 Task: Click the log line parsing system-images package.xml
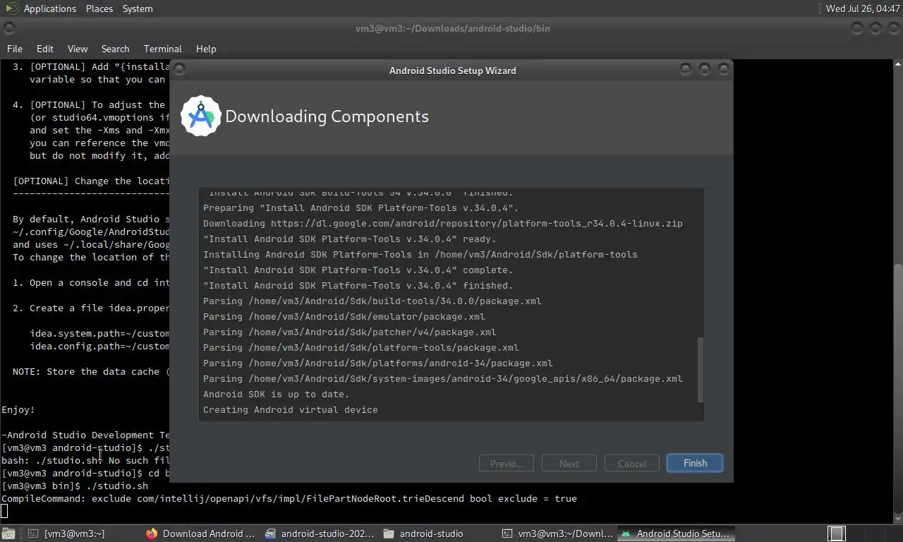tap(443, 379)
